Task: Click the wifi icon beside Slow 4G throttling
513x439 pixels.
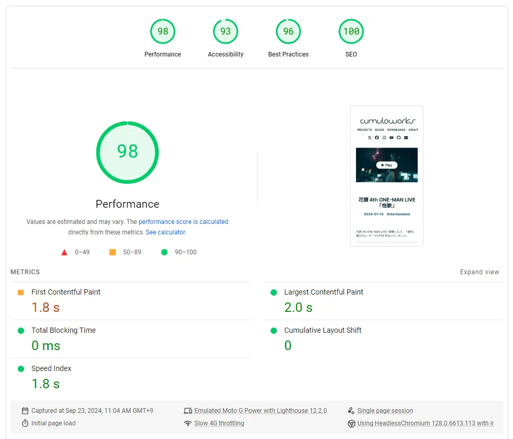Action: (188, 423)
